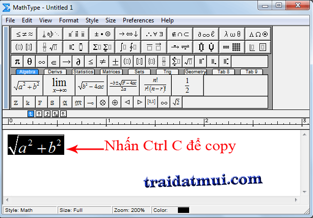
Task: Insert the element-of symbol
Action: point(54,62)
